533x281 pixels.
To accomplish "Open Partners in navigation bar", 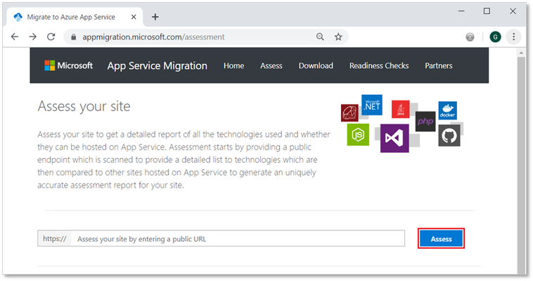I will (439, 66).
